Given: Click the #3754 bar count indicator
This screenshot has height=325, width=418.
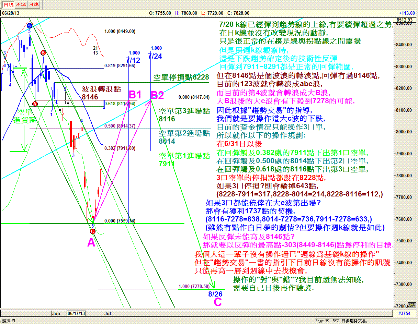Looking at the screenshot, I should coord(404,313).
